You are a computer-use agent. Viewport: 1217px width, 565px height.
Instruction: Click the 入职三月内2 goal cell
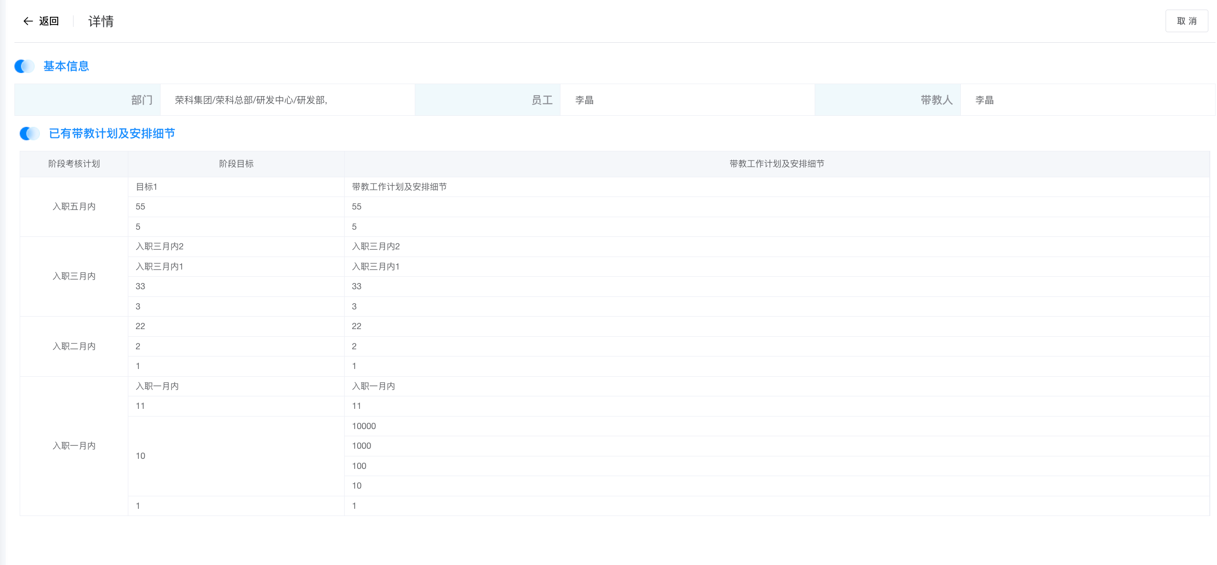point(160,246)
